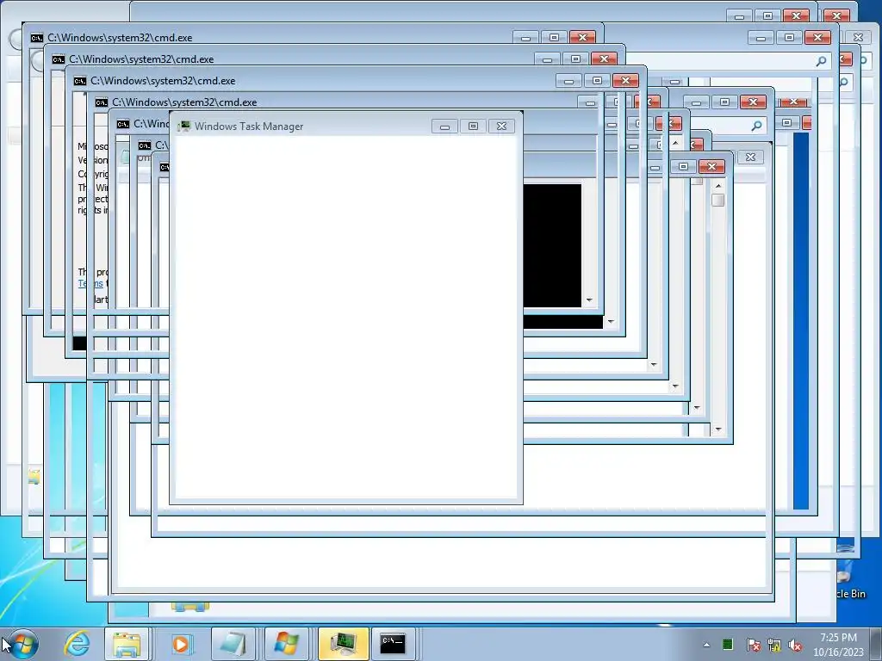Viewport: 882px width, 661px height.
Task: Open Action Center flag in tray
Action: pyautogui.click(x=753, y=645)
